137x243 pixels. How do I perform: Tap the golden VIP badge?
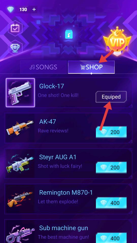(117, 41)
